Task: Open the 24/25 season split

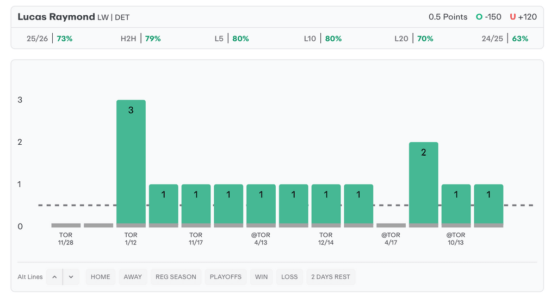Action: click(505, 39)
